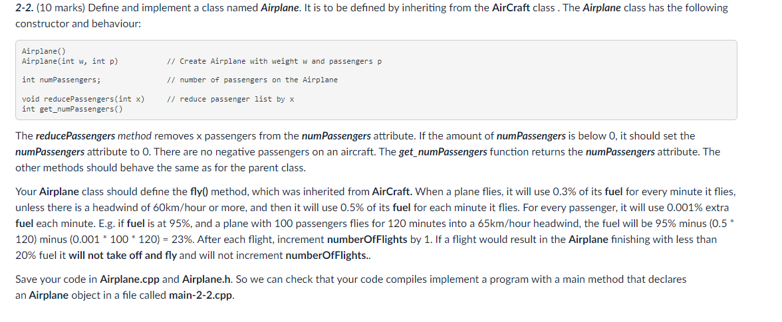Click the bold Airplane.cpp filename
Image resolution: width=782 pixels, height=322 pixels.
click(130, 280)
